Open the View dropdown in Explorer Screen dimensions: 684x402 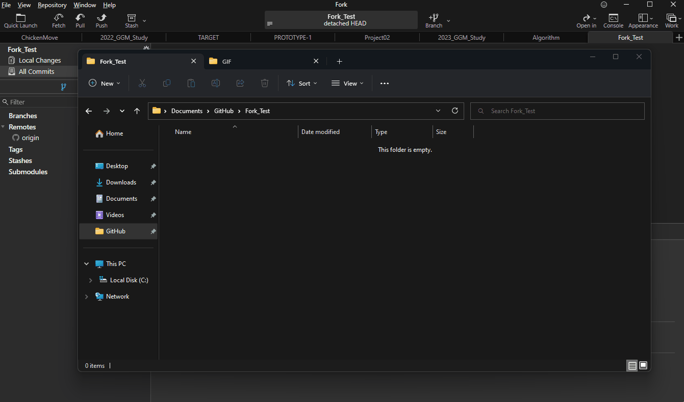347,83
